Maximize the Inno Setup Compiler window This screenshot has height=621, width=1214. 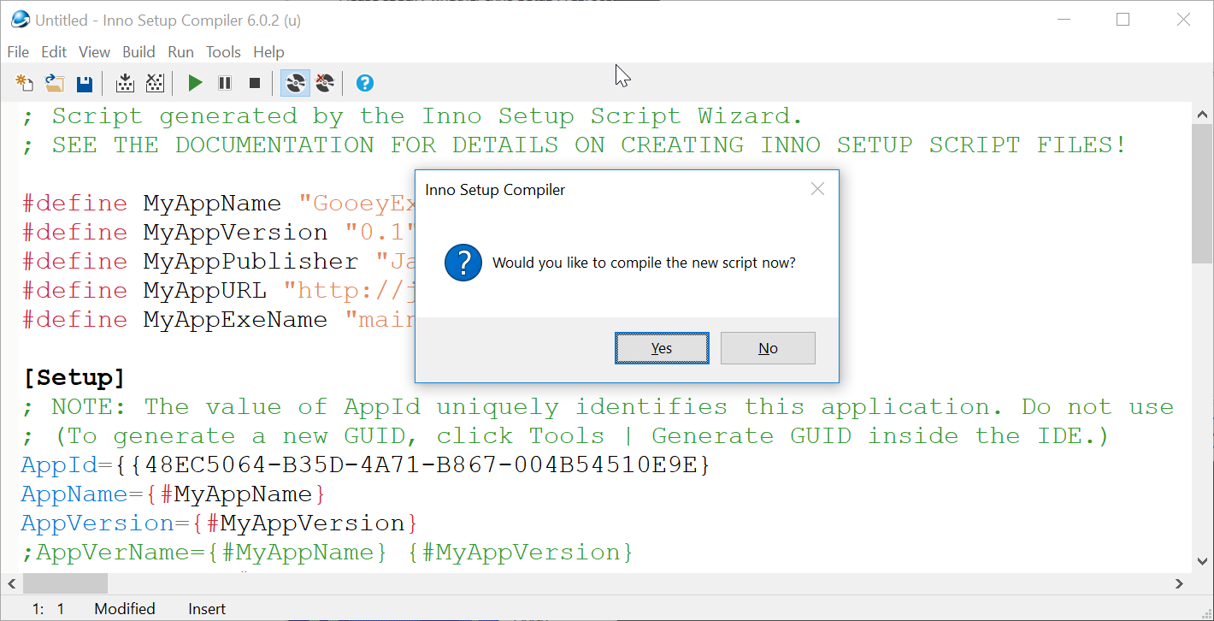point(1123,20)
